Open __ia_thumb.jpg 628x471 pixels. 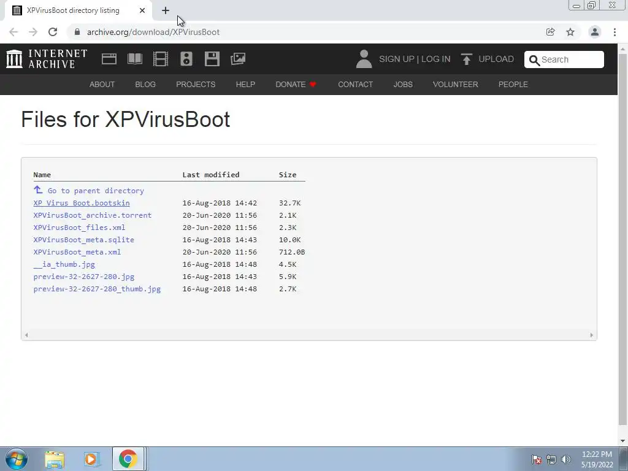tap(64, 264)
